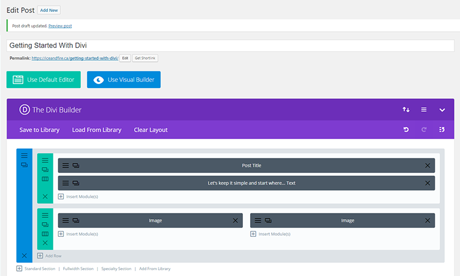Remove the Post Title module
The width and height of the screenshot is (460, 276).
pyautogui.click(x=428, y=165)
